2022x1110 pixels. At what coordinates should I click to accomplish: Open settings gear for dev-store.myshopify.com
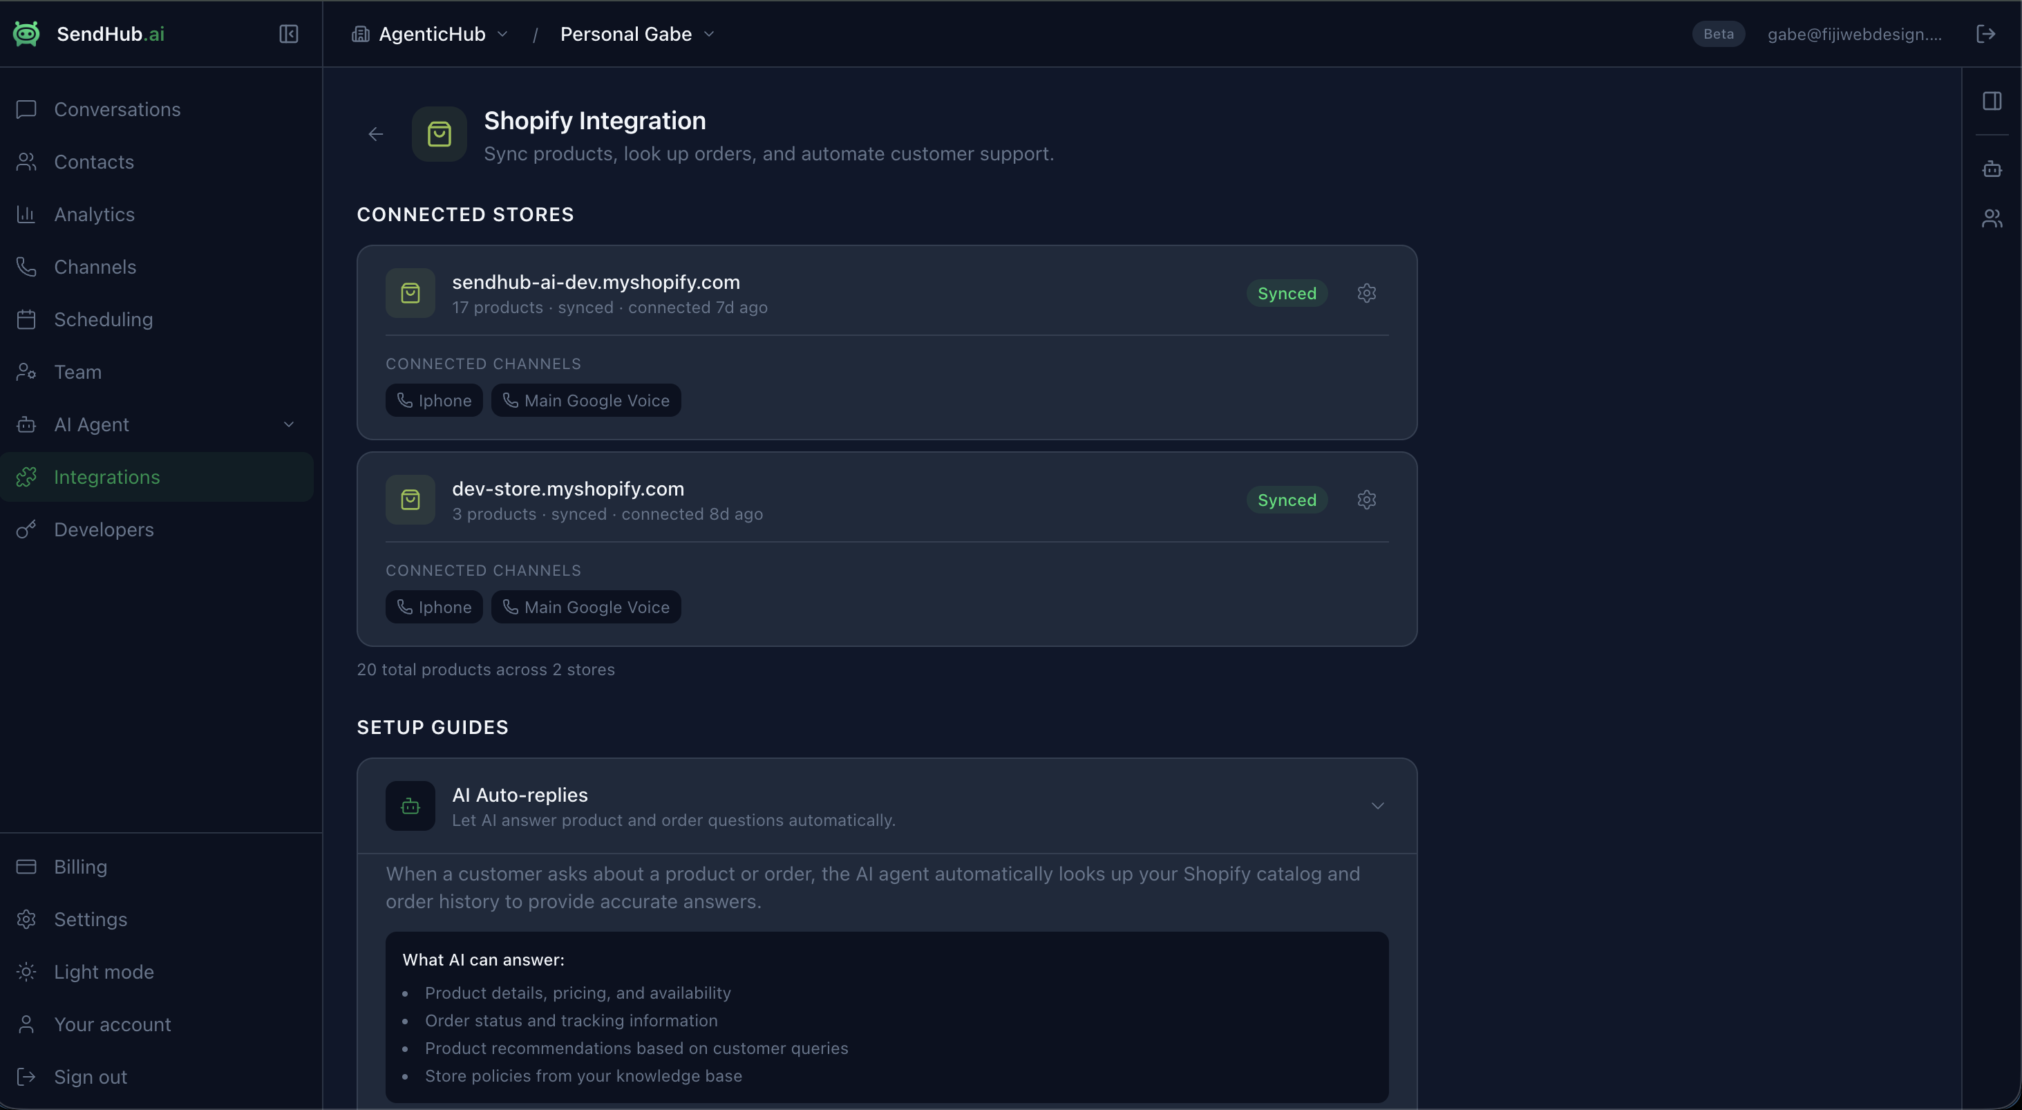[x=1367, y=499]
